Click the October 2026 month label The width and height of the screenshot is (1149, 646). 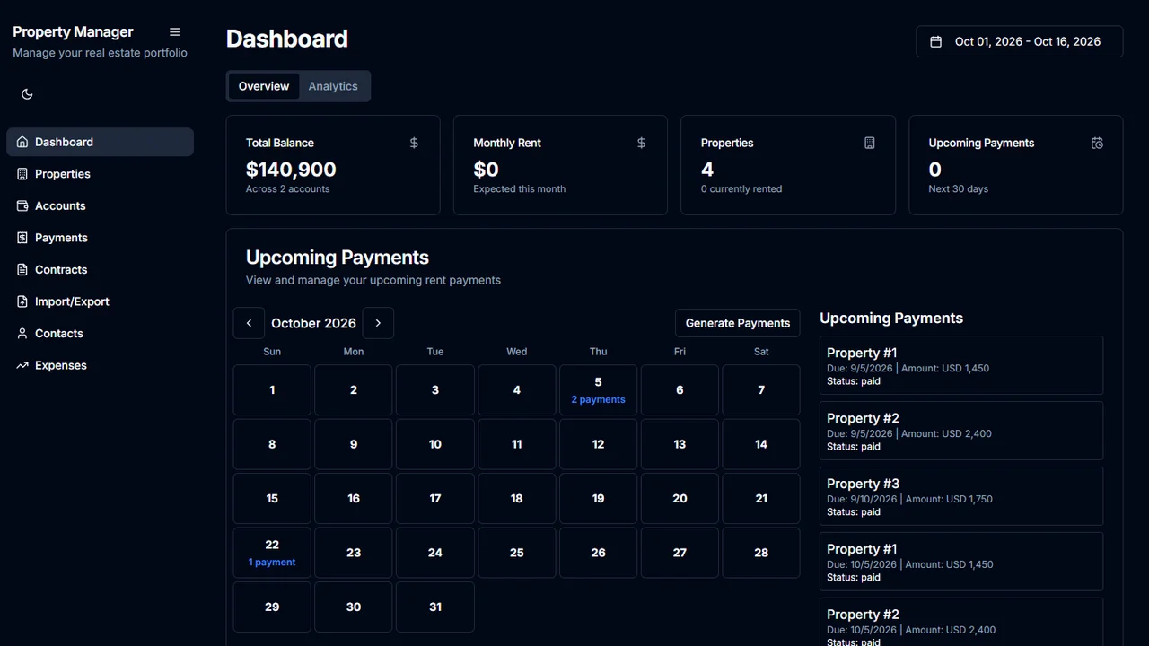[x=313, y=323]
